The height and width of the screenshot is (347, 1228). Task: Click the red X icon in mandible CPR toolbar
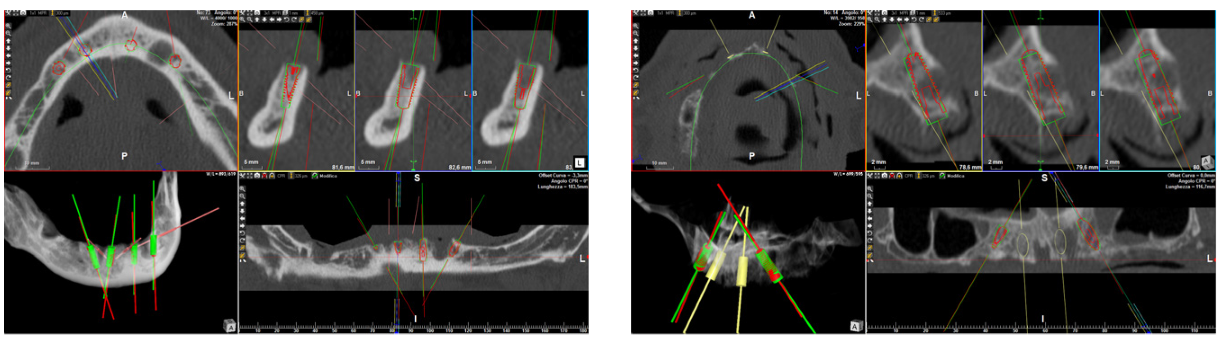click(x=265, y=176)
